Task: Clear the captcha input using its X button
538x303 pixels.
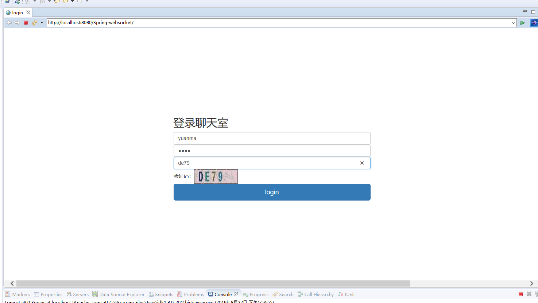Action: point(361,163)
